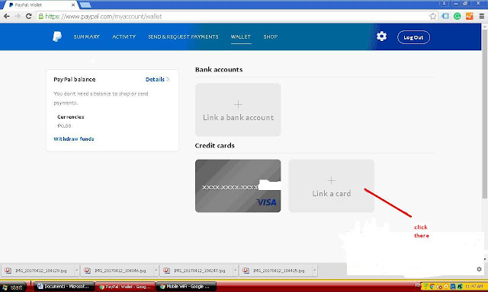The width and height of the screenshot is (488, 292).
Task: Click the Withdraw funds link
Action: pos(74,138)
